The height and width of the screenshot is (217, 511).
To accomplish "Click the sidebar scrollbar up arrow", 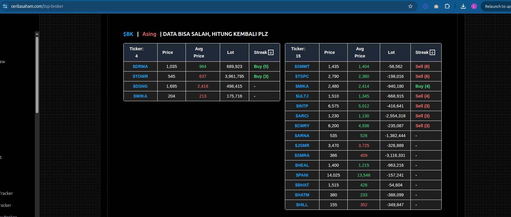I will pyautogui.click(x=37, y=34).
